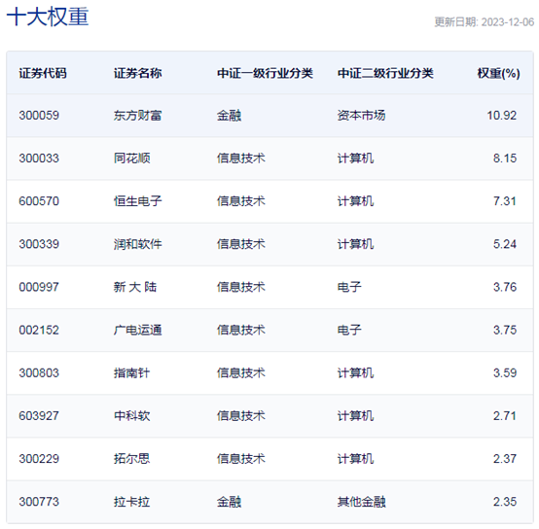Click weight value 2.71
The width and height of the screenshot is (539, 529).
(505, 416)
